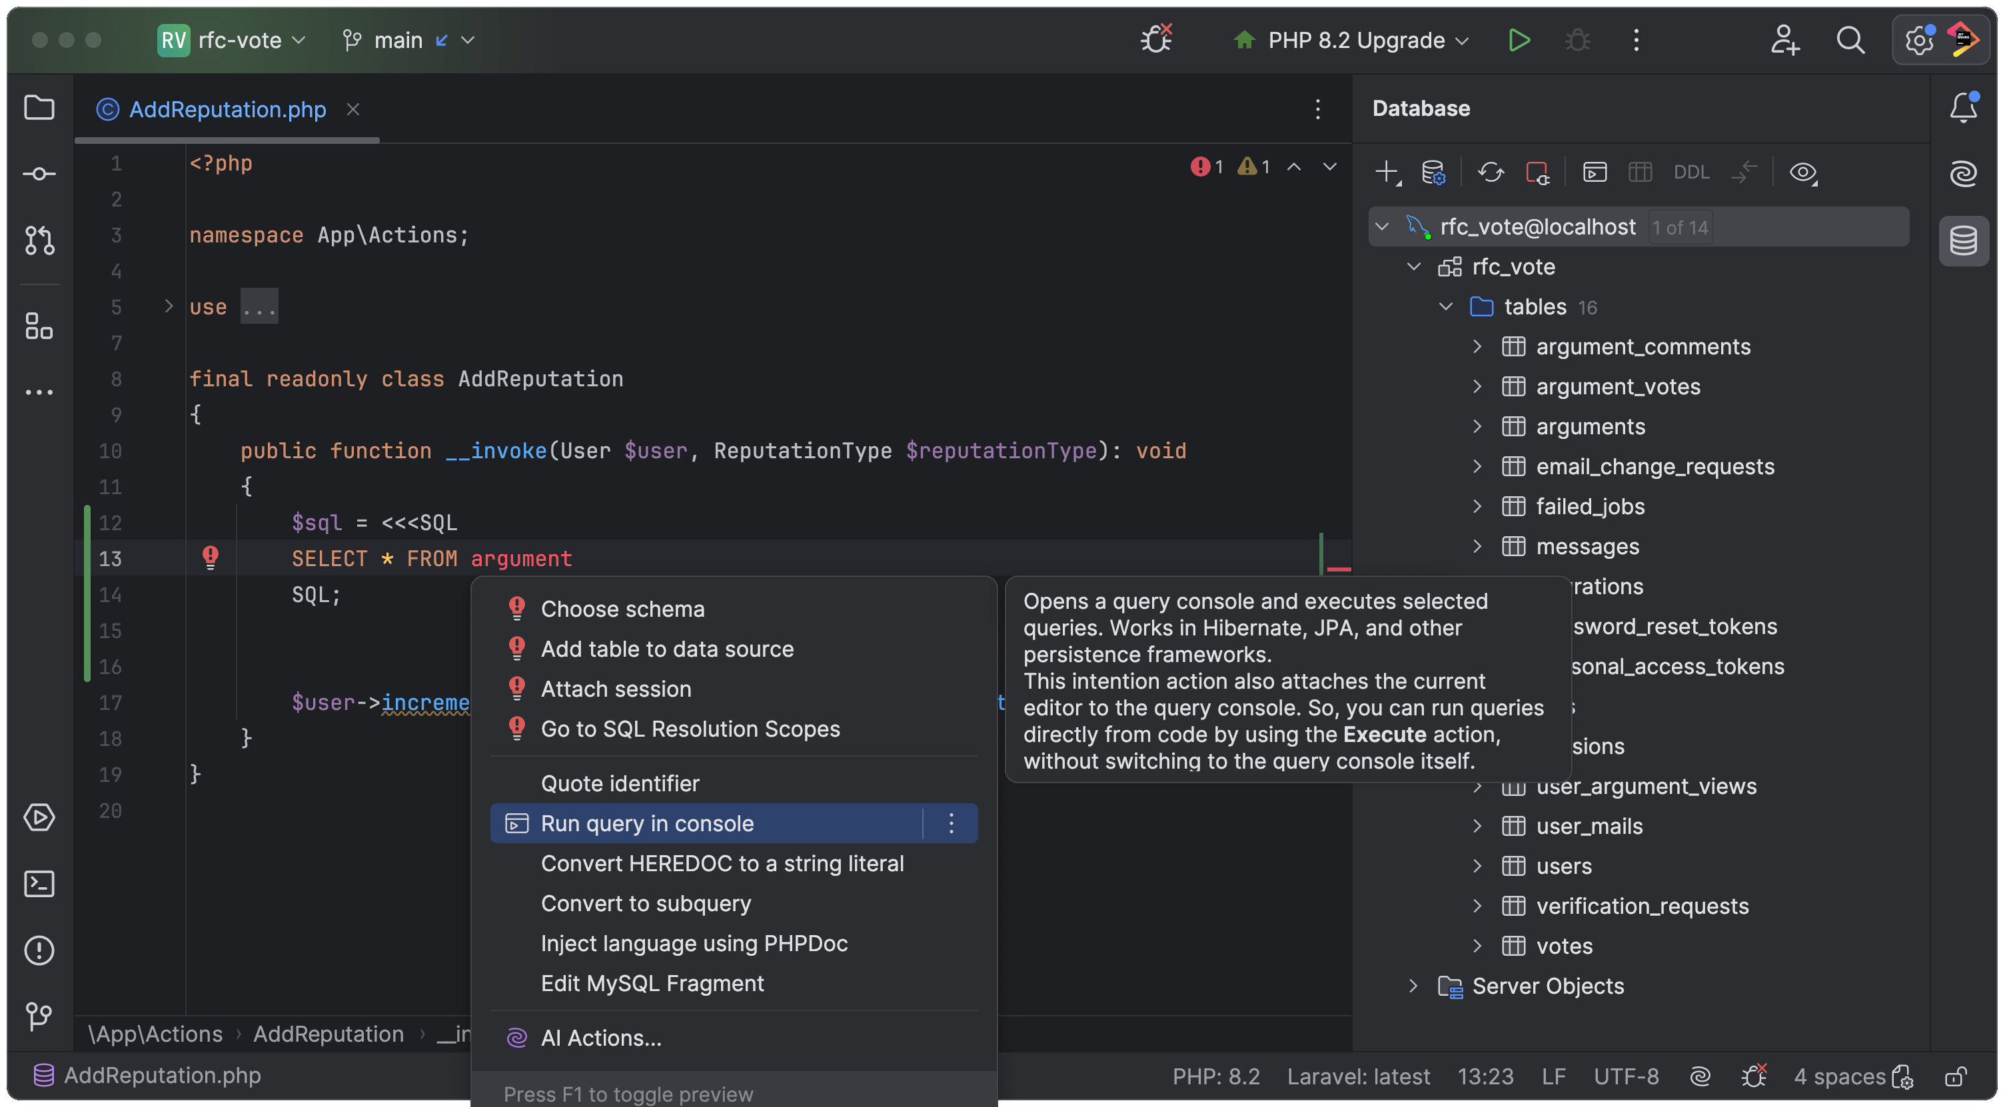Expand the users table node
2007x1107 pixels.
tap(1477, 865)
